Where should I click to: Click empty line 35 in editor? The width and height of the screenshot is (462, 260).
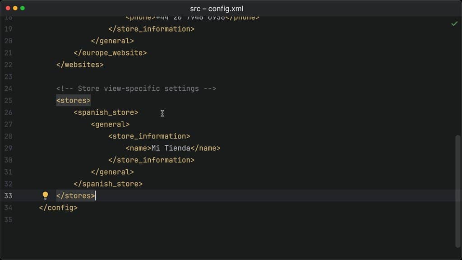click(236, 220)
